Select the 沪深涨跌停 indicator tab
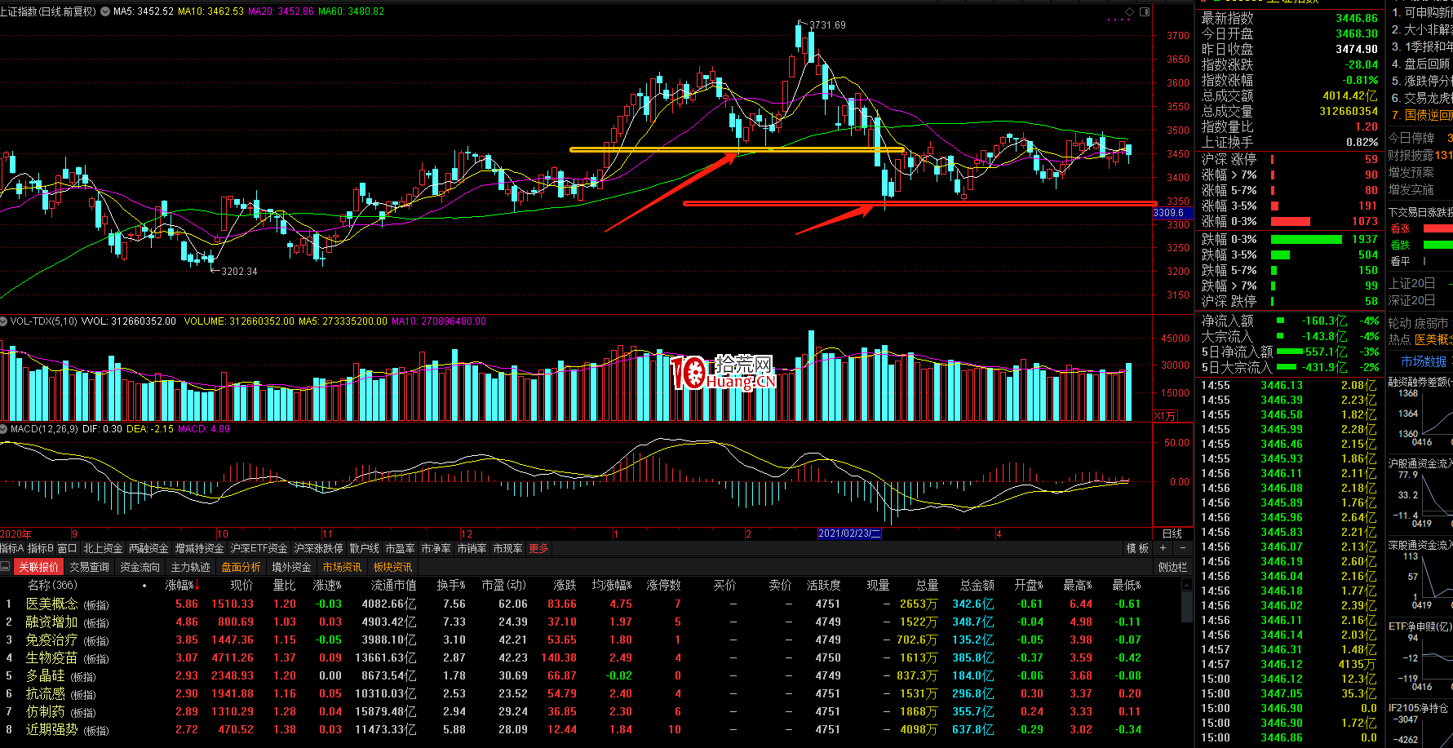 (318, 548)
